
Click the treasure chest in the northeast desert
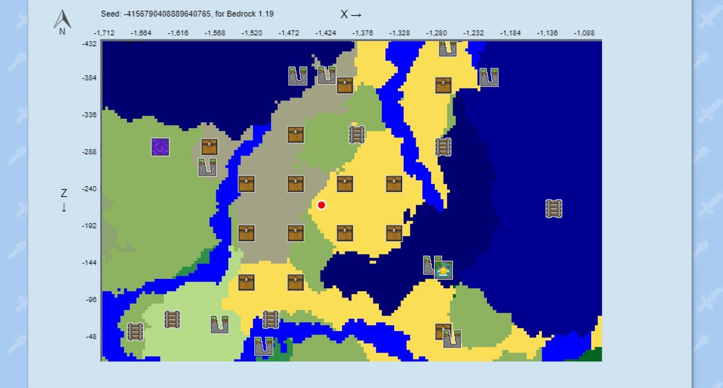pyautogui.click(x=443, y=85)
